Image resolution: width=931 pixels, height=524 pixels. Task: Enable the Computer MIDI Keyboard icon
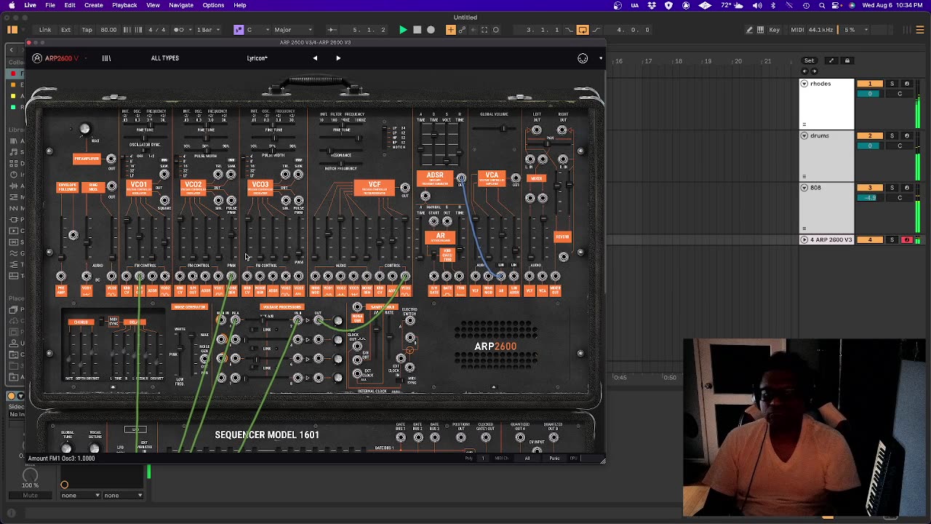pos(760,30)
